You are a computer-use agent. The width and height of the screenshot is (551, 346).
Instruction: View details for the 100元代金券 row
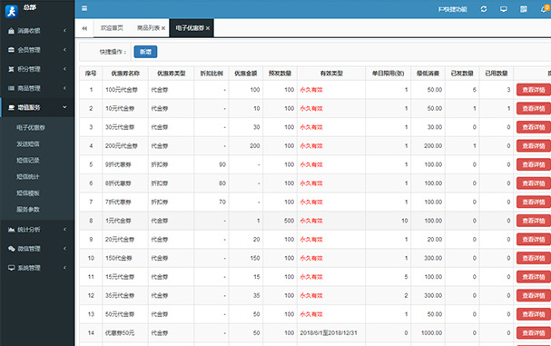pyautogui.click(x=534, y=90)
